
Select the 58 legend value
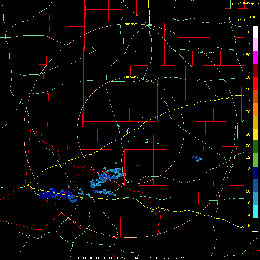click(248, 55)
